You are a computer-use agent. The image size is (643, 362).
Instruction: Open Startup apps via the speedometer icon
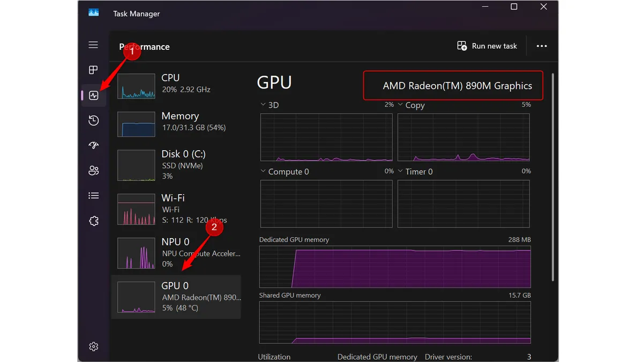click(93, 145)
